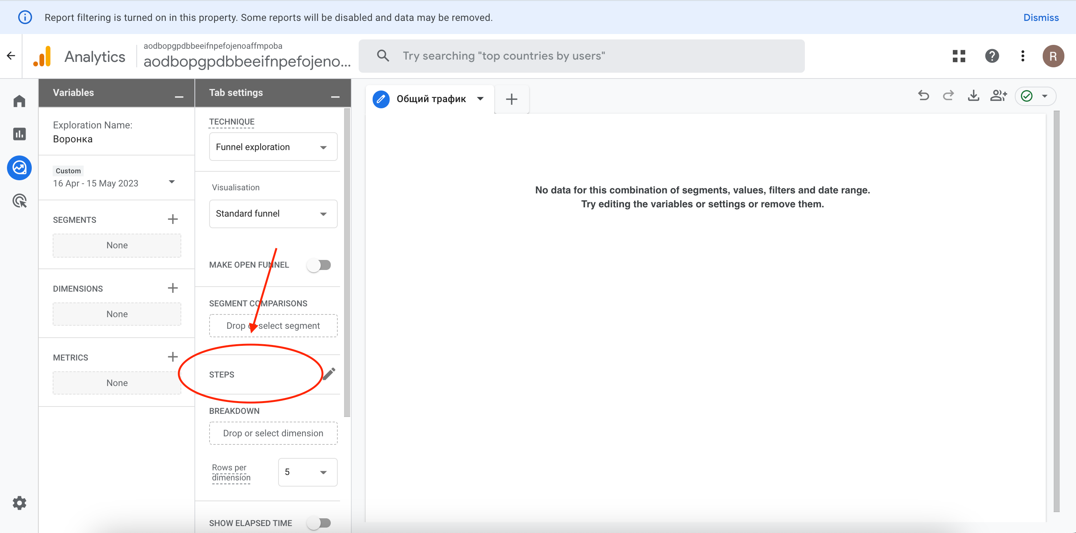The width and height of the screenshot is (1076, 533).
Task: Download the exploration via export icon
Action: [973, 96]
